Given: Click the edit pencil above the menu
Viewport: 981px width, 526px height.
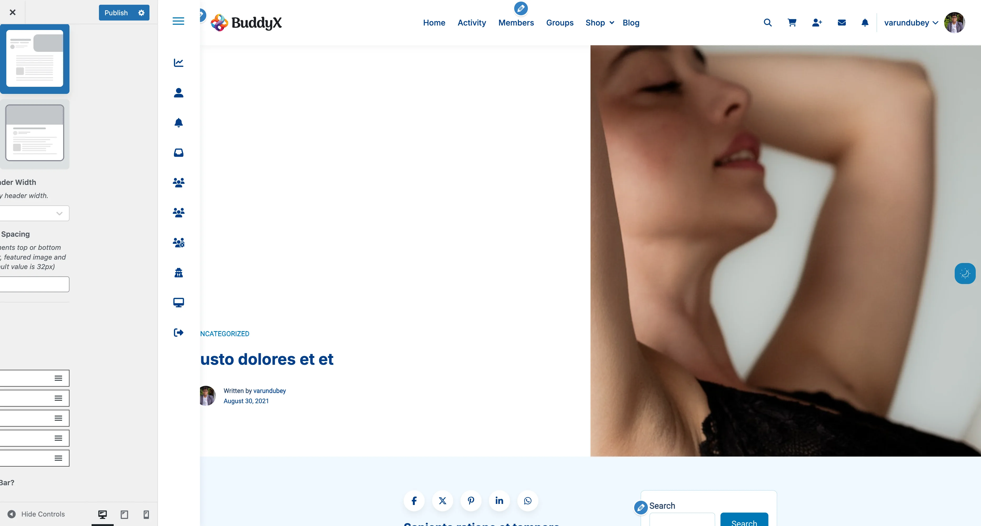Looking at the screenshot, I should point(521,8).
